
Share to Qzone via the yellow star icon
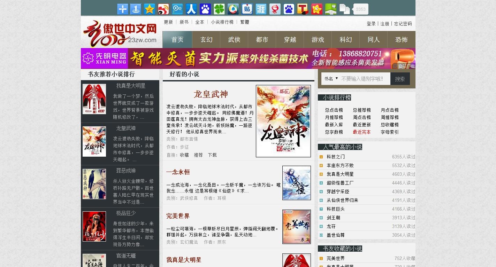tap(150, 9)
